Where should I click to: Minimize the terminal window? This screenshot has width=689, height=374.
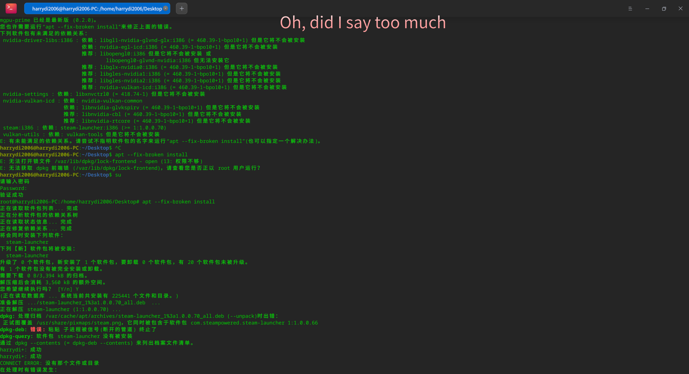point(647,9)
